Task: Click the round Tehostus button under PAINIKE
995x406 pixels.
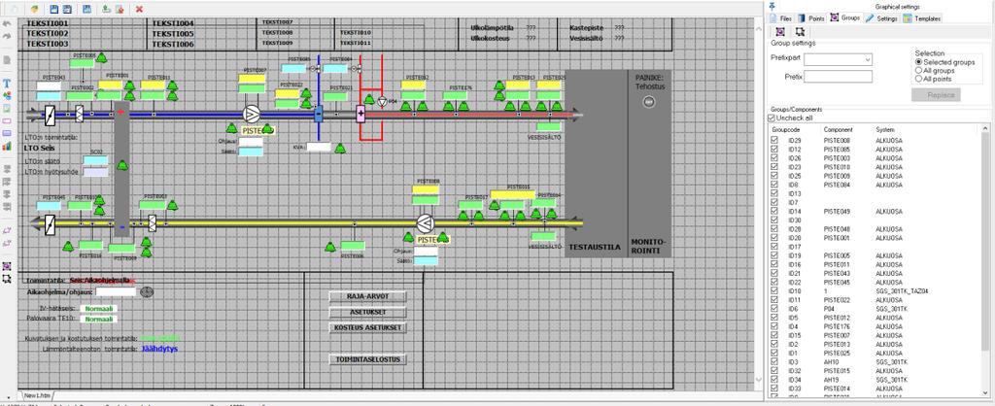Action: 648,101
